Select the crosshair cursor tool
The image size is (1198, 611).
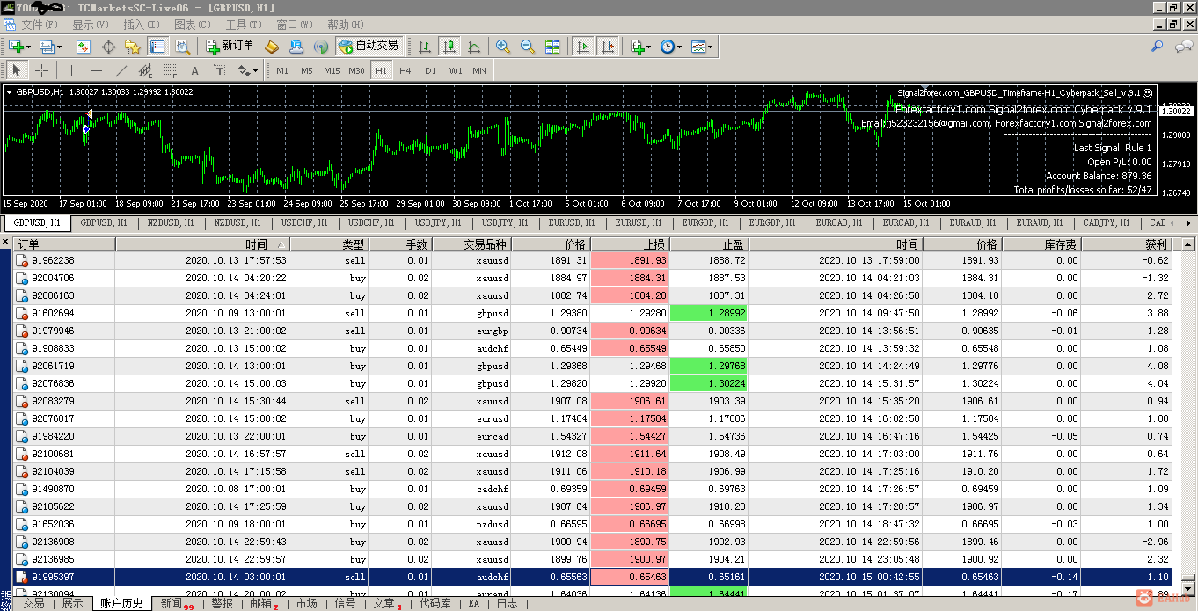(x=41, y=71)
